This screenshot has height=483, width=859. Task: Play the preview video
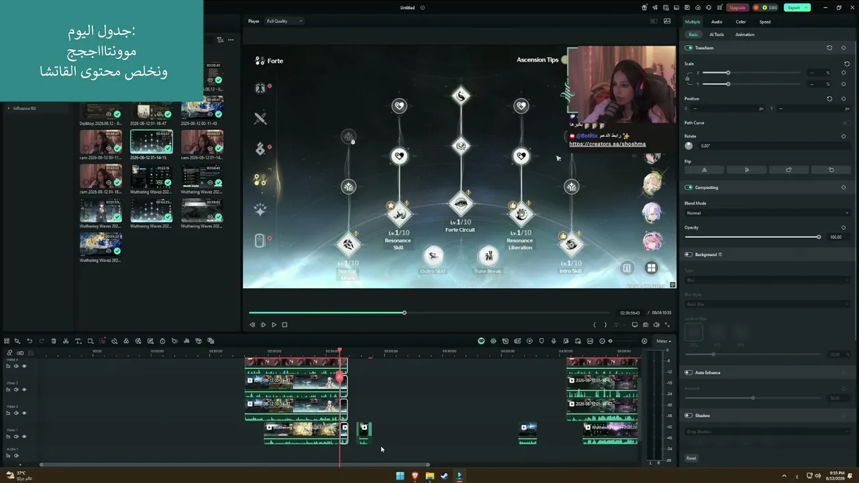point(274,325)
